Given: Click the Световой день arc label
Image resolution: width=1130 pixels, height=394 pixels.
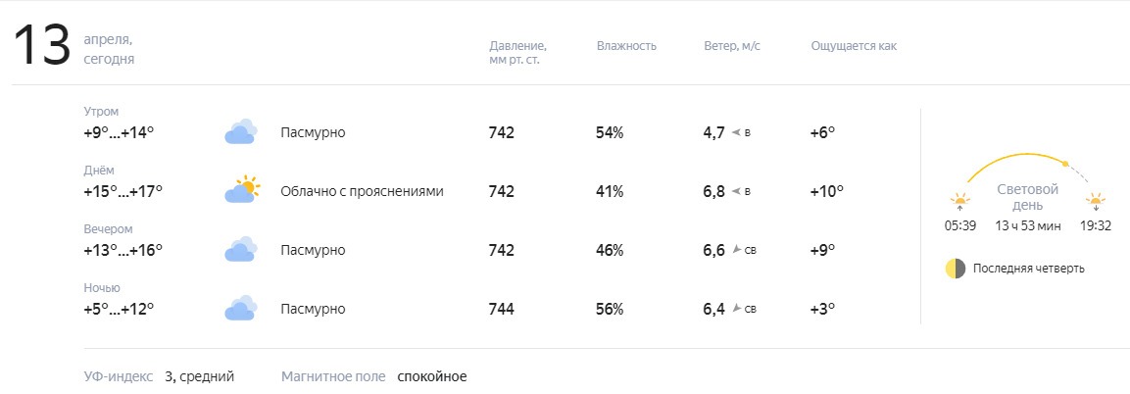Looking at the screenshot, I should pos(1028,197).
